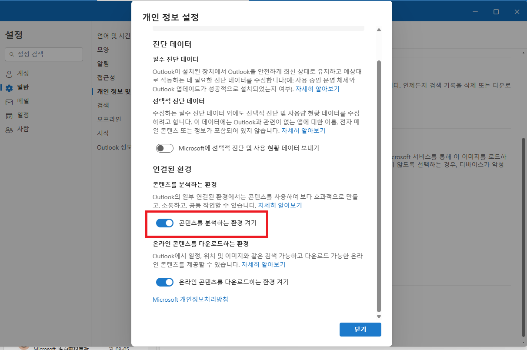Select 계정 in settings sidebar
Image resolution: width=527 pixels, height=350 pixels.
23,73
